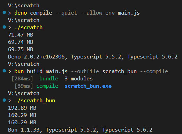Click the blue dot beside the ./scratch_bun command
This screenshot has width=182, height=134.
point(4,100)
